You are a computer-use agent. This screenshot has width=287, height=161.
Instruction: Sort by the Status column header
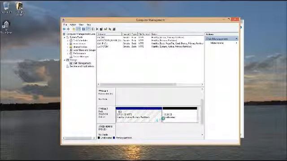click(177, 34)
